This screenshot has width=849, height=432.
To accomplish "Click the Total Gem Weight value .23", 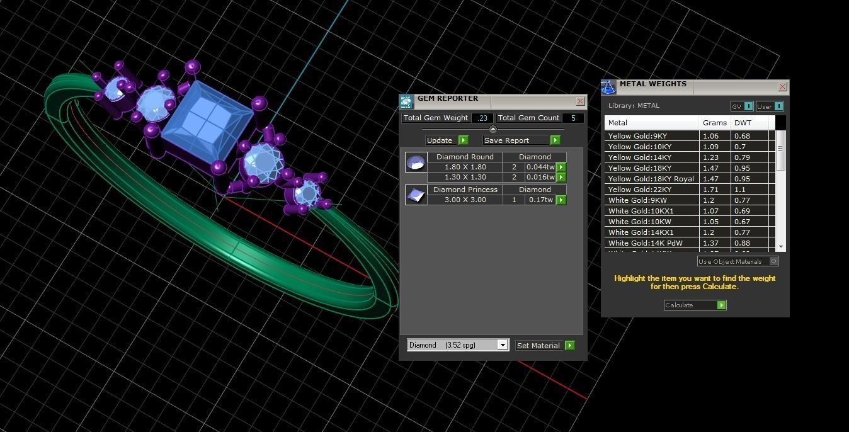I will tap(482, 118).
